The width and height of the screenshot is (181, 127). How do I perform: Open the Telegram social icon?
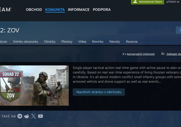click(20, 116)
